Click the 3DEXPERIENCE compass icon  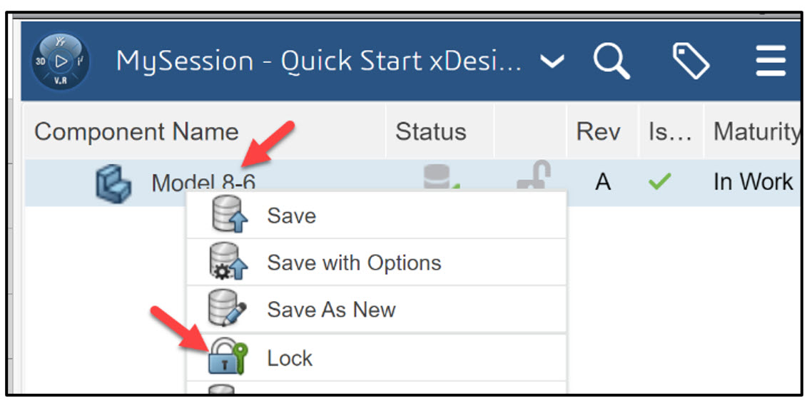pos(61,61)
